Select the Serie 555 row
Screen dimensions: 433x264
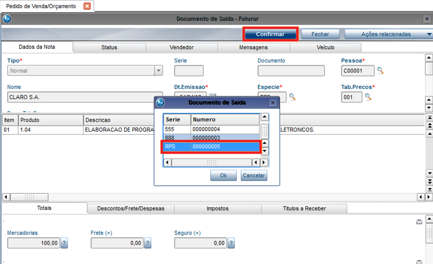[x=211, y=129]
